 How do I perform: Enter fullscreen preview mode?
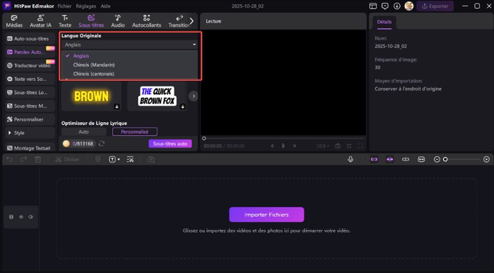pyautogui.click(x=360, y=146)
